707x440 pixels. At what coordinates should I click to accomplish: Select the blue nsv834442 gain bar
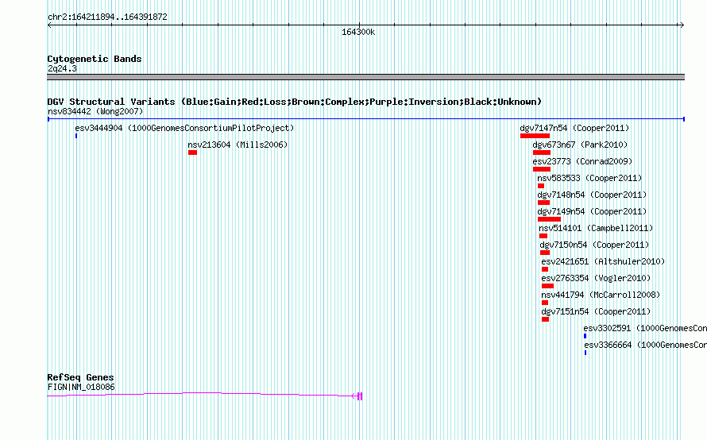pos(366,119)
